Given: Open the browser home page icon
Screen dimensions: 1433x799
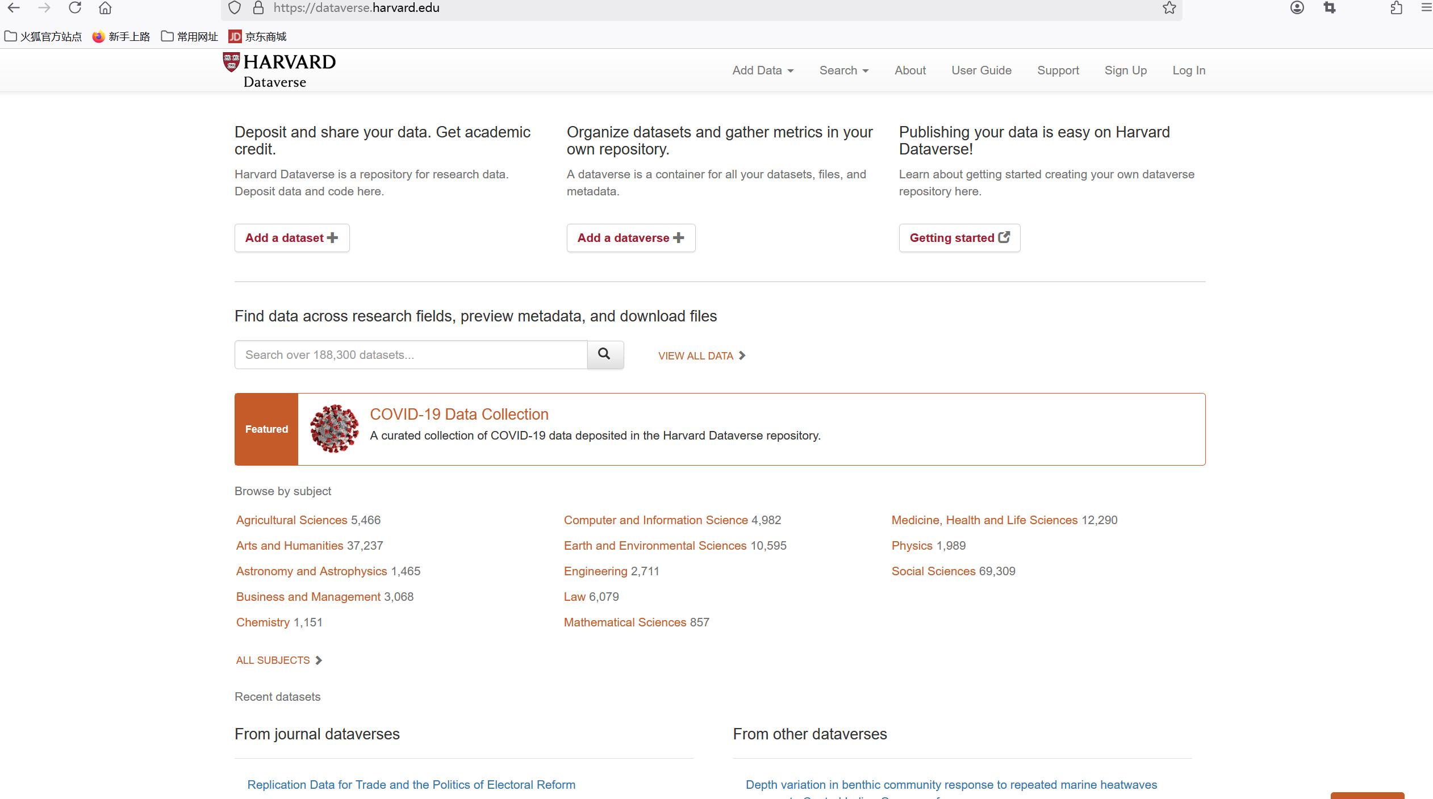Looking at the screenshot, I should [x=105, y=8].
